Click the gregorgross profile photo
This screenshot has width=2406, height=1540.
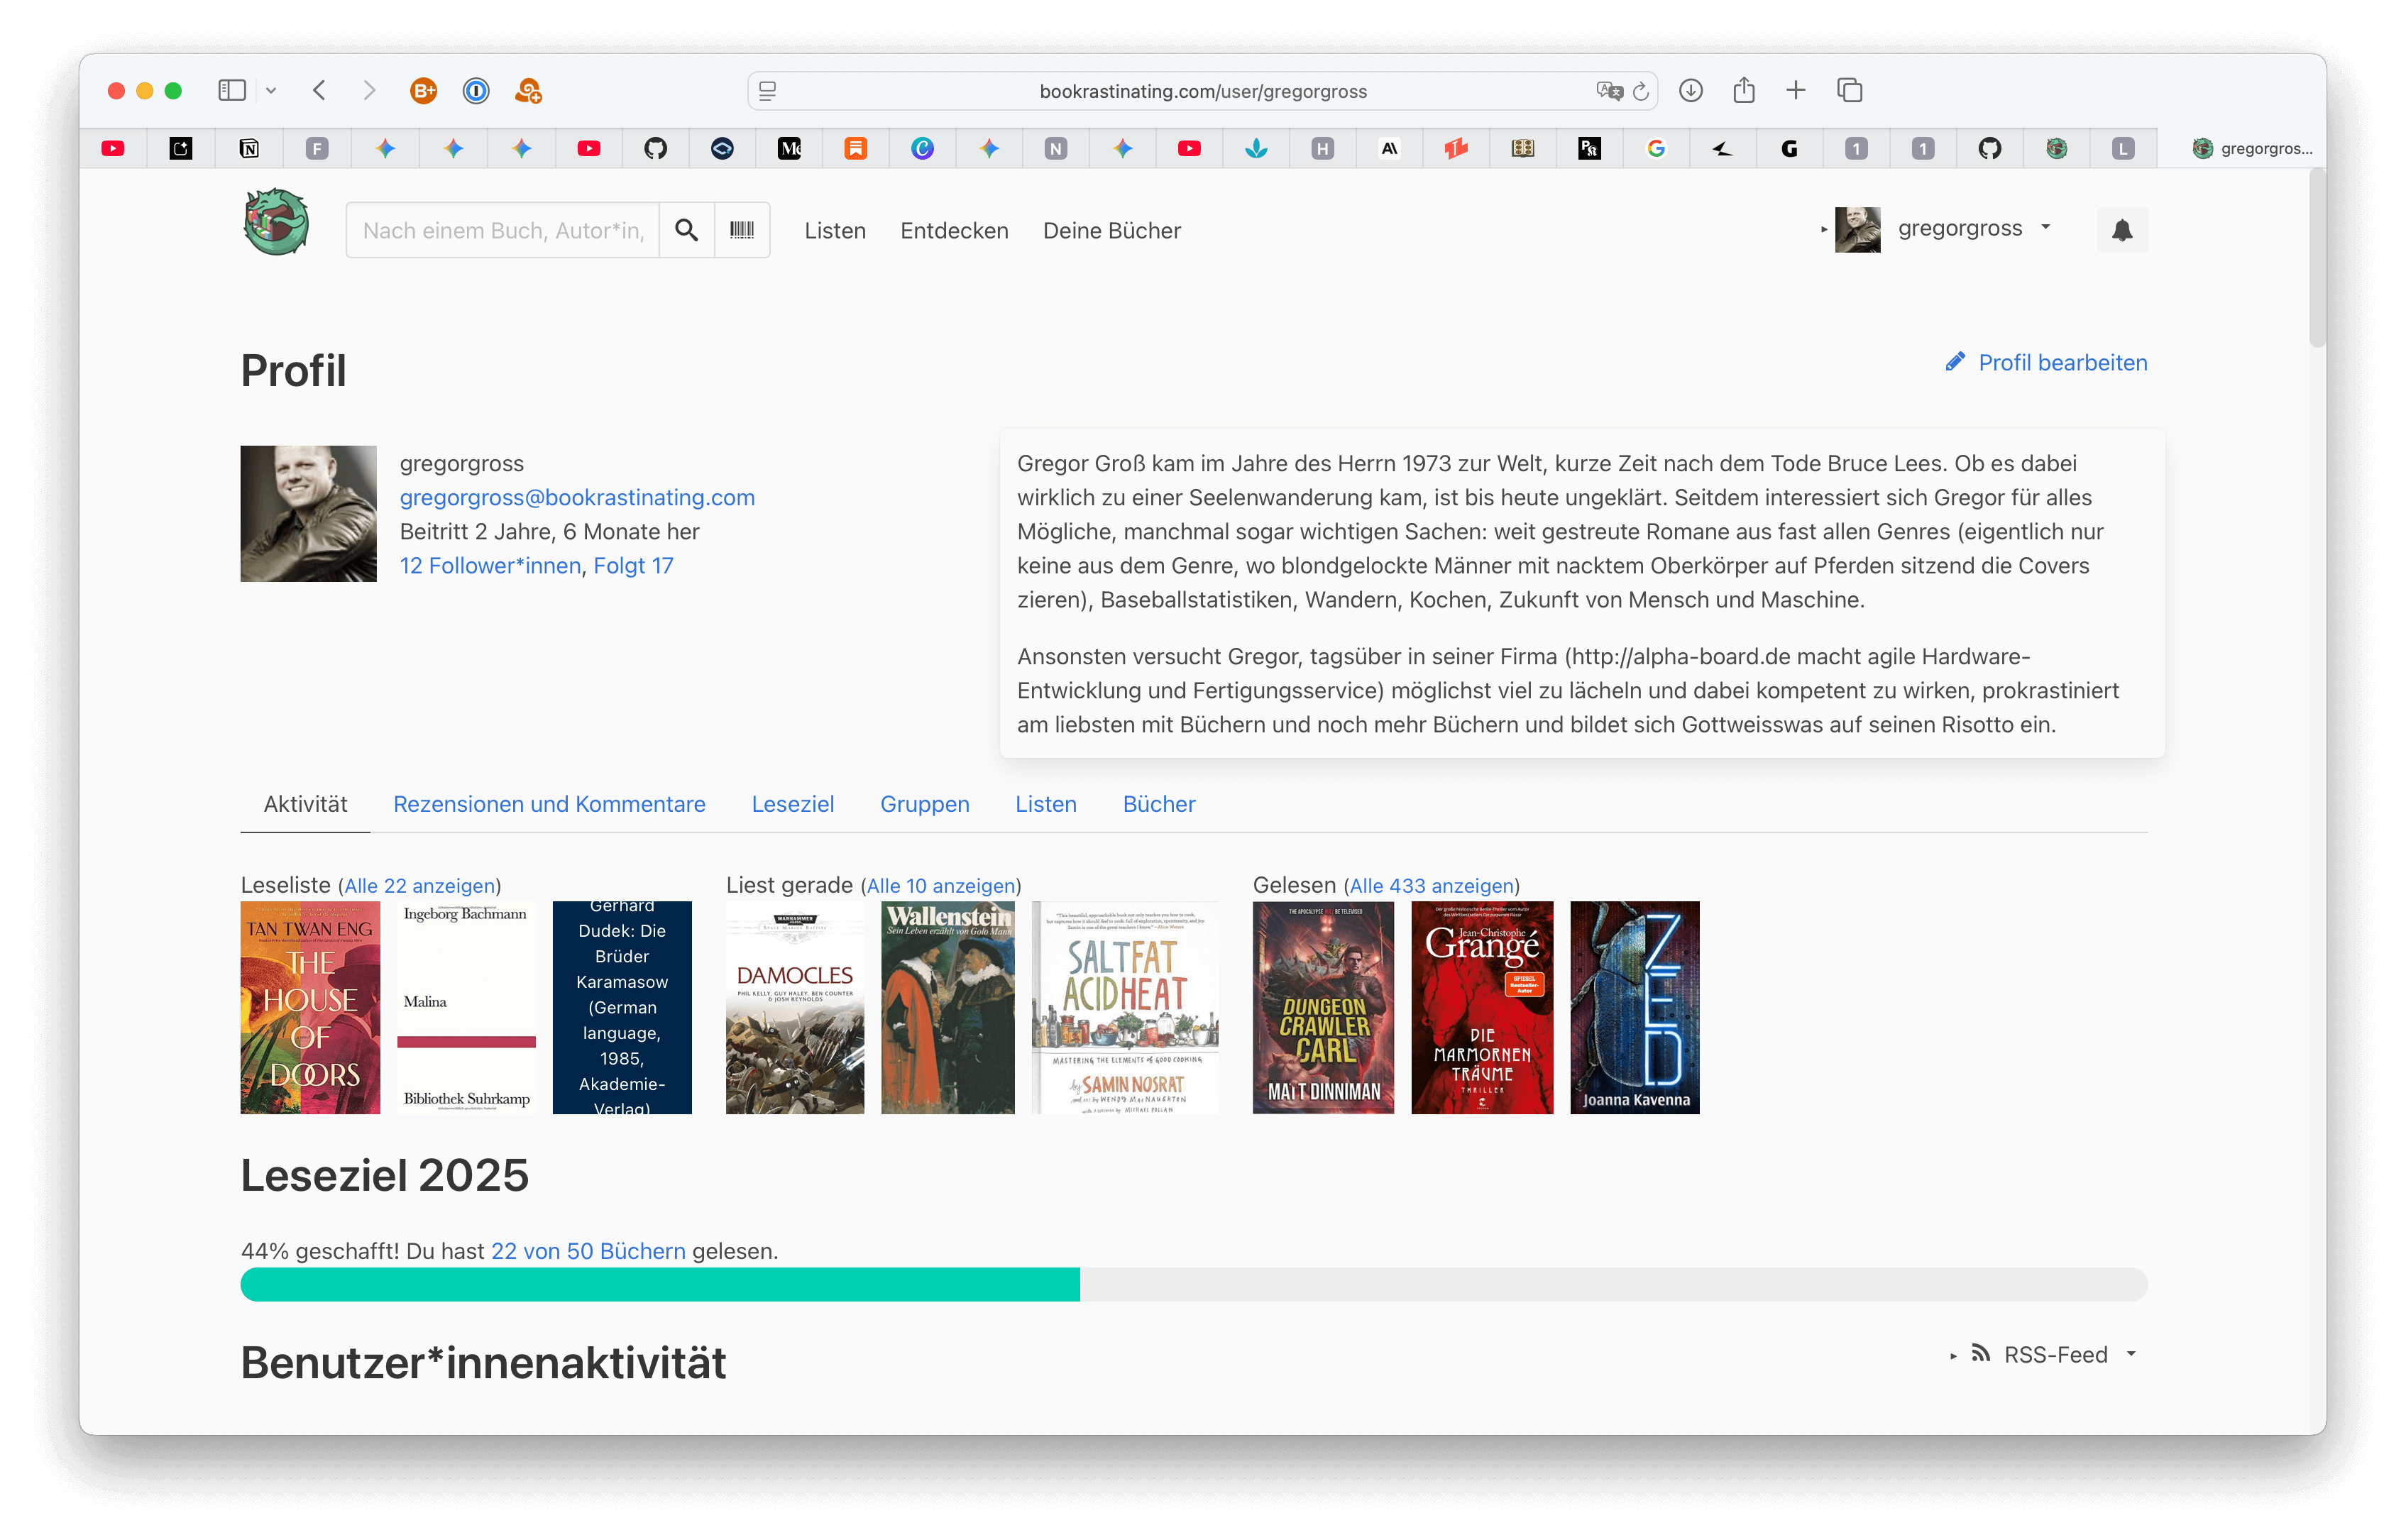tap(308, 513)
